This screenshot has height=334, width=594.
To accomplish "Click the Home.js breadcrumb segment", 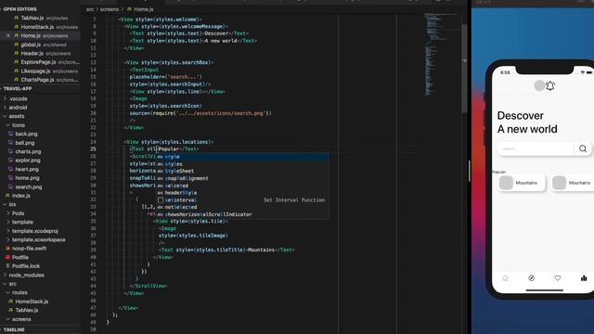I will coord(140,9).
